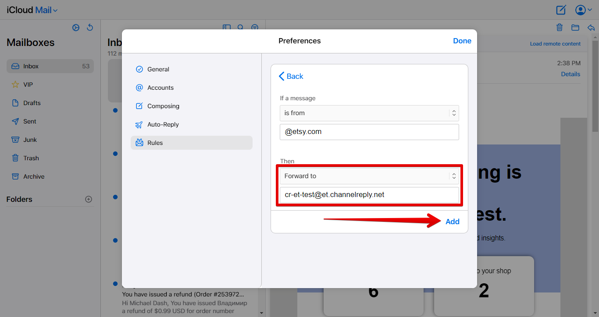Select the Rules preferences tab

tap(192, 143)
